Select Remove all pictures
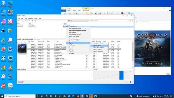 click(x=100, y=52)
